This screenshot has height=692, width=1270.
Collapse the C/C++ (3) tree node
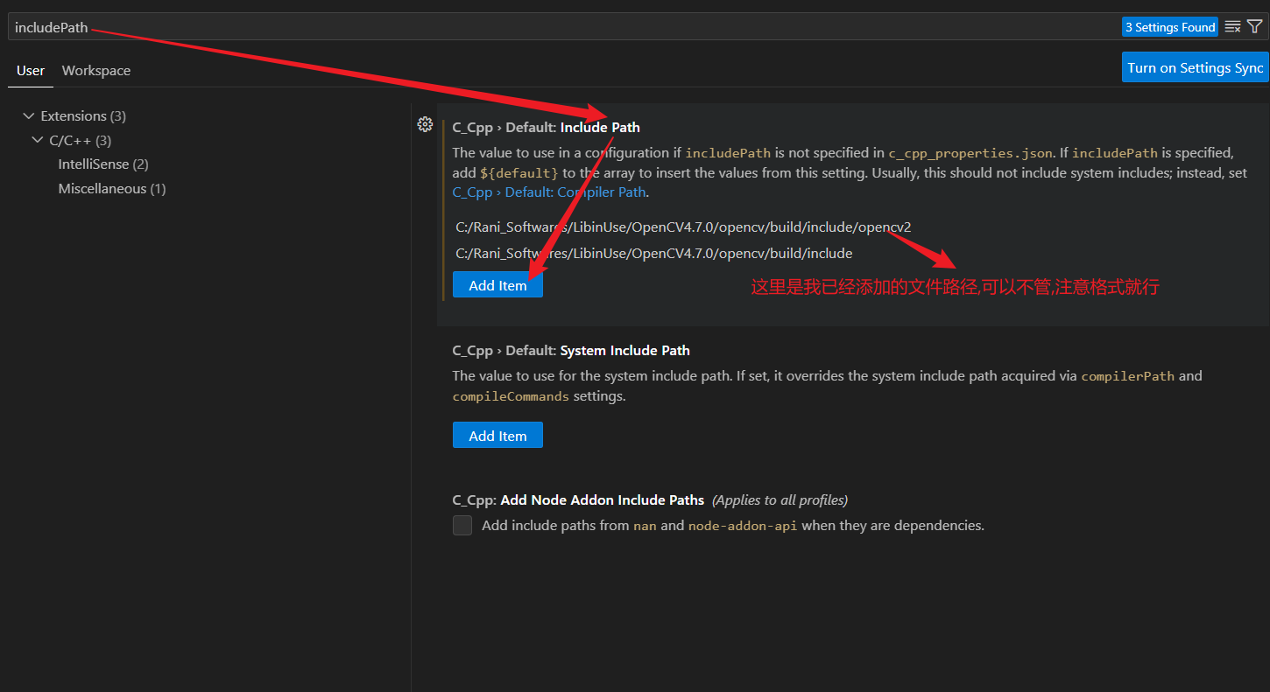coord(38,140)
